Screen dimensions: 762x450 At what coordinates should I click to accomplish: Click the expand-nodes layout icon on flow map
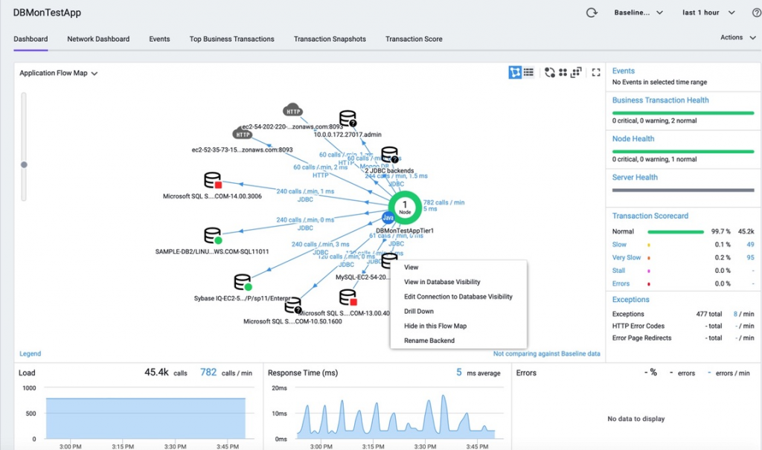(x=575, y=72)
